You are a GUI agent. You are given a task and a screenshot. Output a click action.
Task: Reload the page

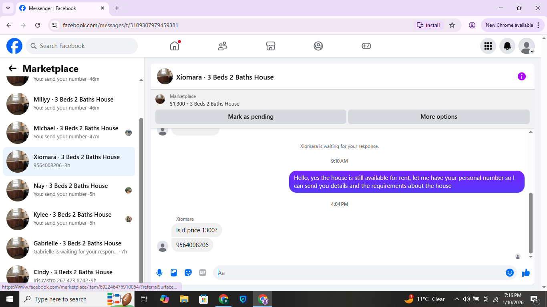pyautogui.click(x=38, y=25)
